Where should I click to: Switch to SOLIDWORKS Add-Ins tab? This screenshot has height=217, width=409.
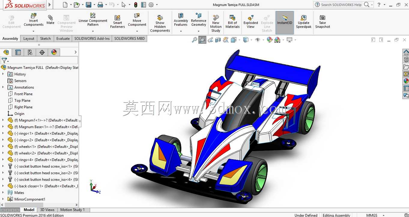pos(92,39)
